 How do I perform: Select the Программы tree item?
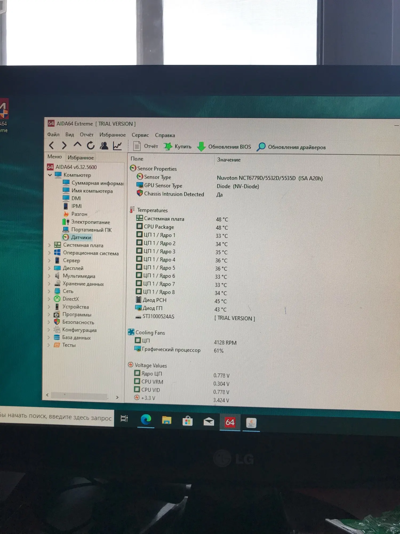73,315
